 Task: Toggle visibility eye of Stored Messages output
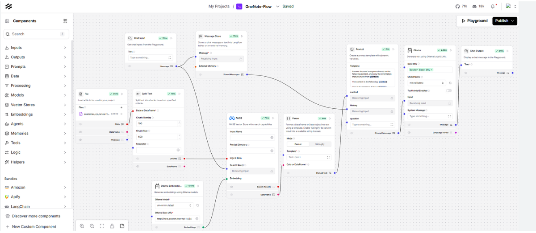(201, 74)
